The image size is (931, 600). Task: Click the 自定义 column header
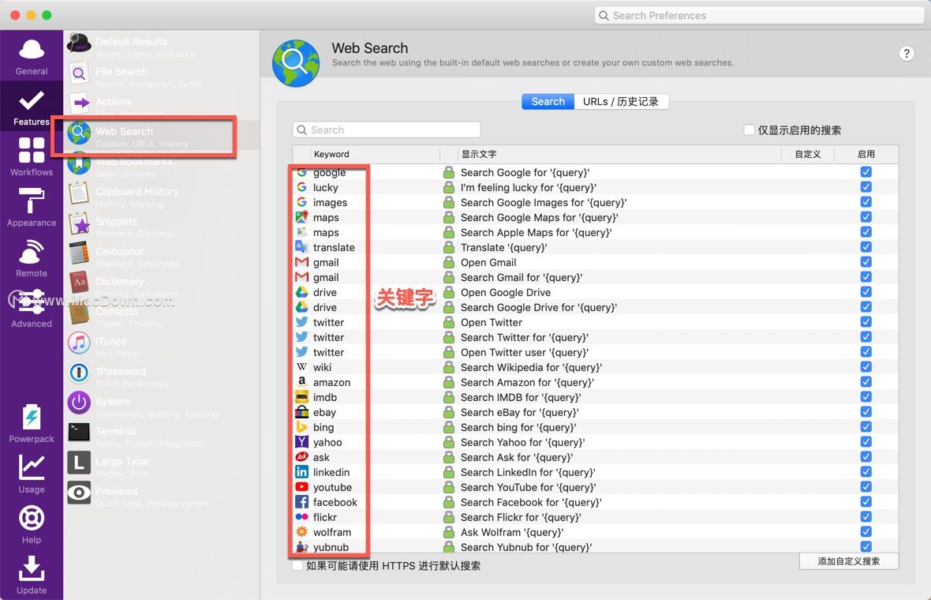(x=807, y=155)
